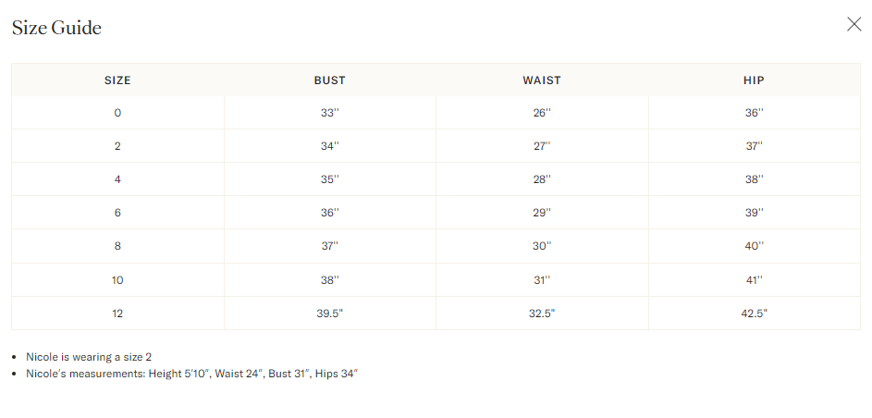
Task: Click the 30'' waist measurement cell
Action: coord(542,246)
